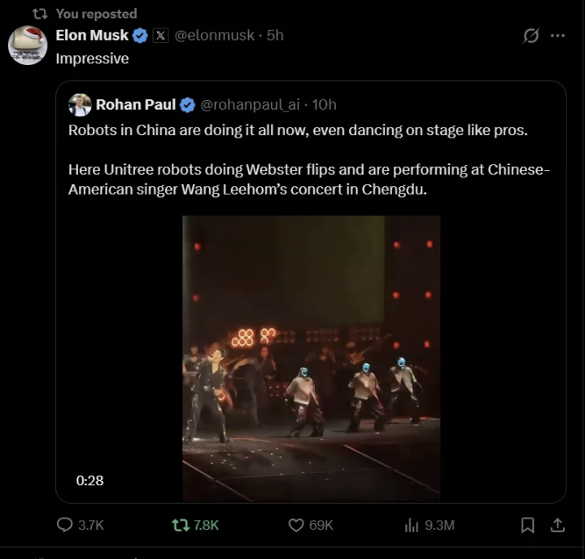
Task: Open the @rohanpaul_ai handle link
Action: [x=250, y=105]
